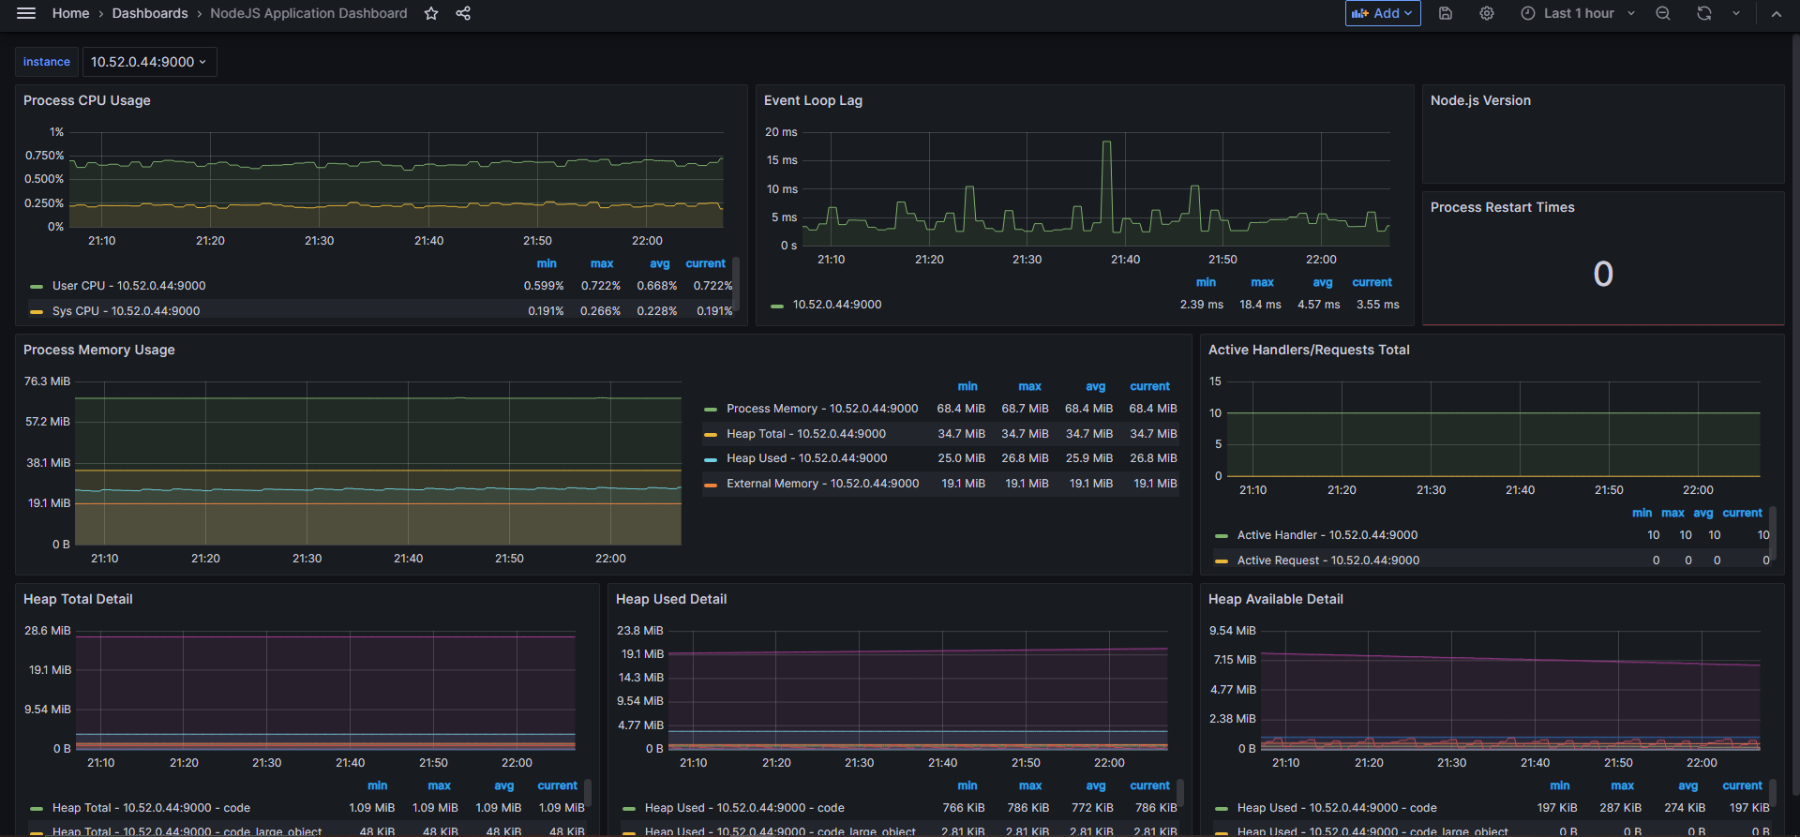Toggle Heap Used code series in Heap Available Detail

click(1337, 808)
